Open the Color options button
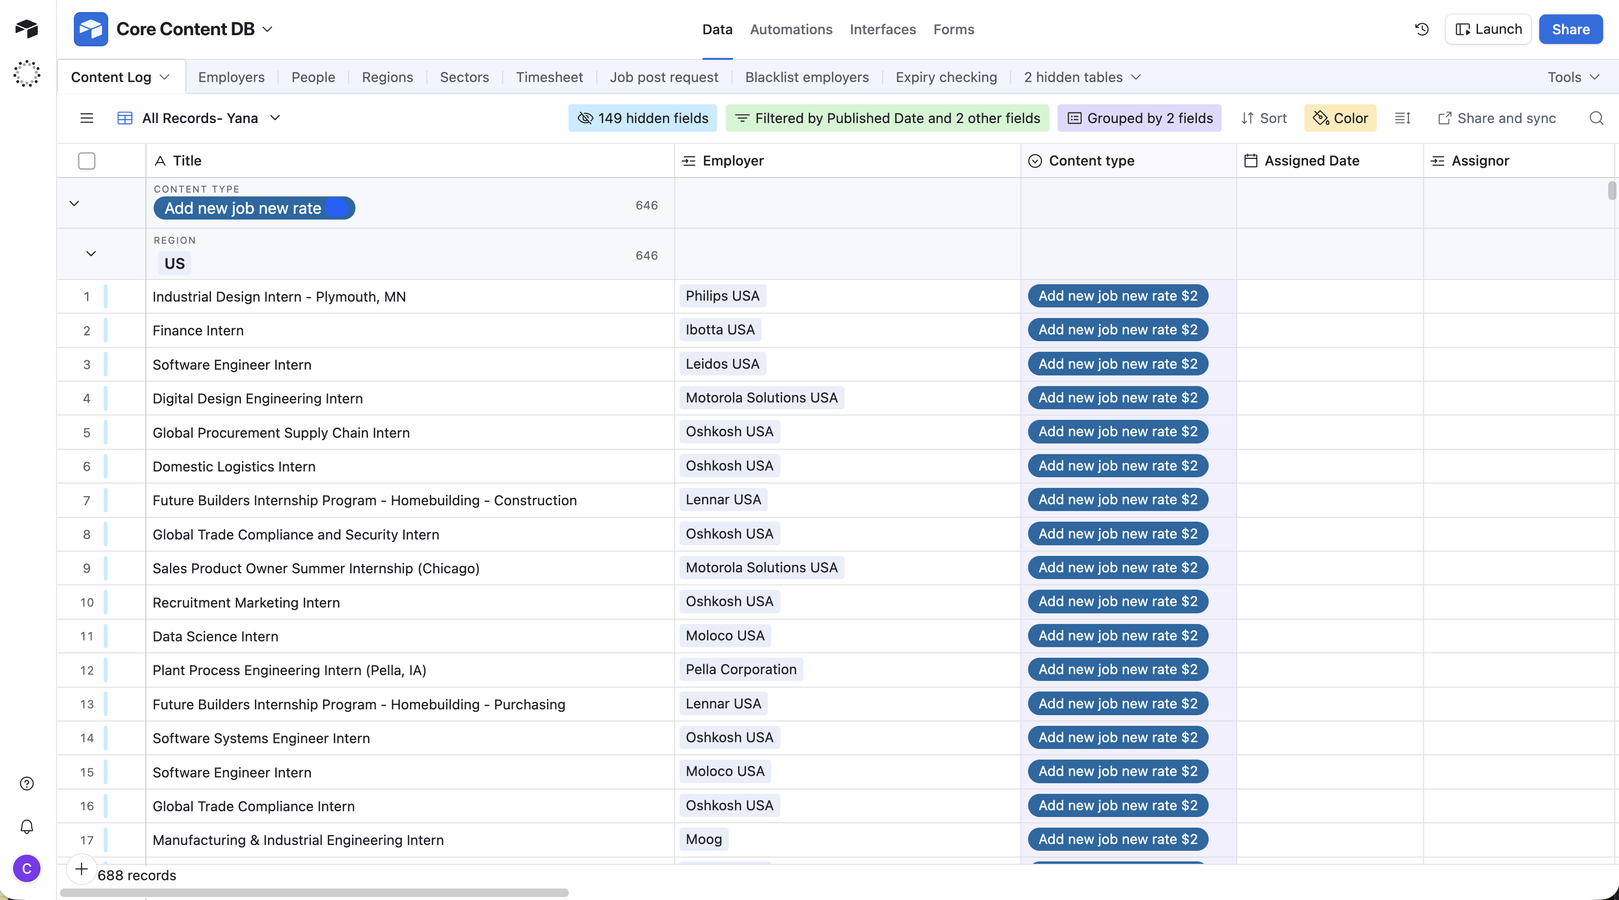The width and height of the screenshot is (1619, 900). [1340, 118]
